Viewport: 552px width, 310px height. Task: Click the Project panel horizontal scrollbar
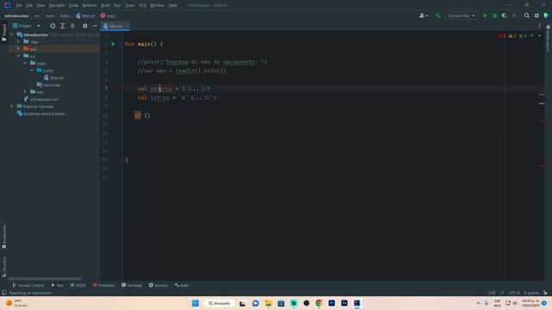45,279
